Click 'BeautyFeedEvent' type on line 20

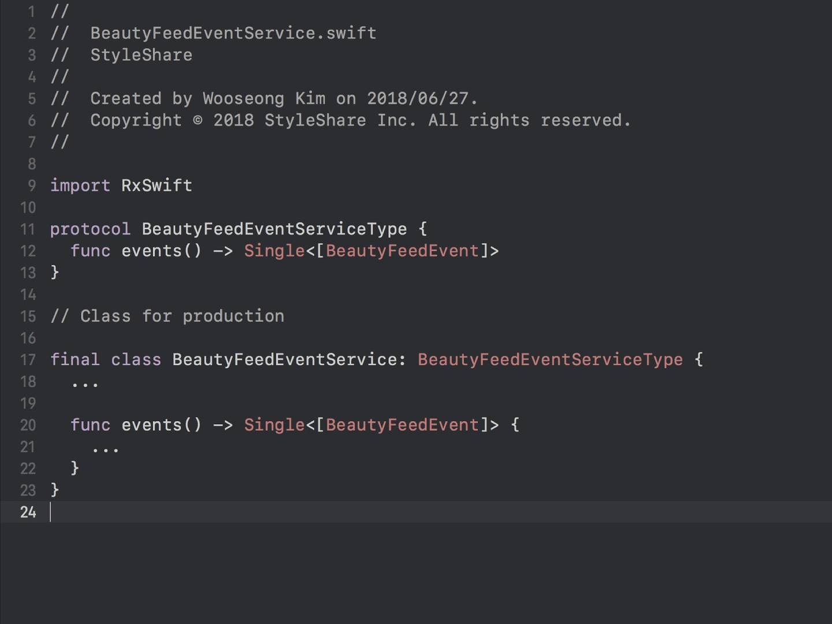click(x=402, y=425)
